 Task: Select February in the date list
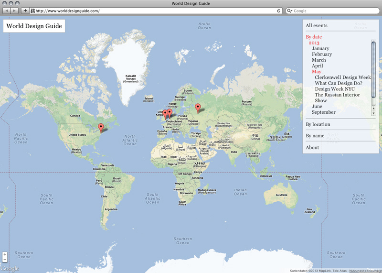(x=322, y=54)
